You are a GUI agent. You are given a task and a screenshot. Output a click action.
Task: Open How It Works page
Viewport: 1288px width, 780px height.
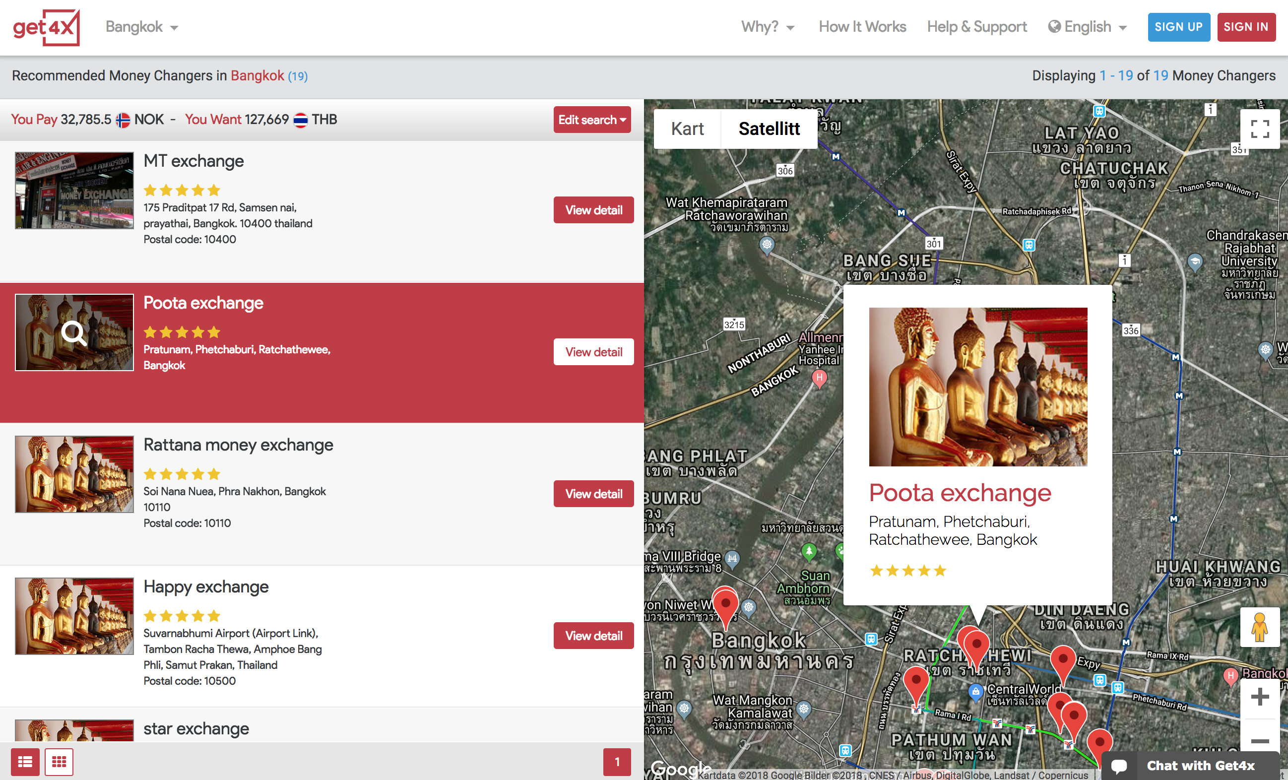click(x=862, y=27)
